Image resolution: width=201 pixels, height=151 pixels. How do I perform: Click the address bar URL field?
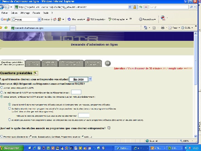point(72,7)
